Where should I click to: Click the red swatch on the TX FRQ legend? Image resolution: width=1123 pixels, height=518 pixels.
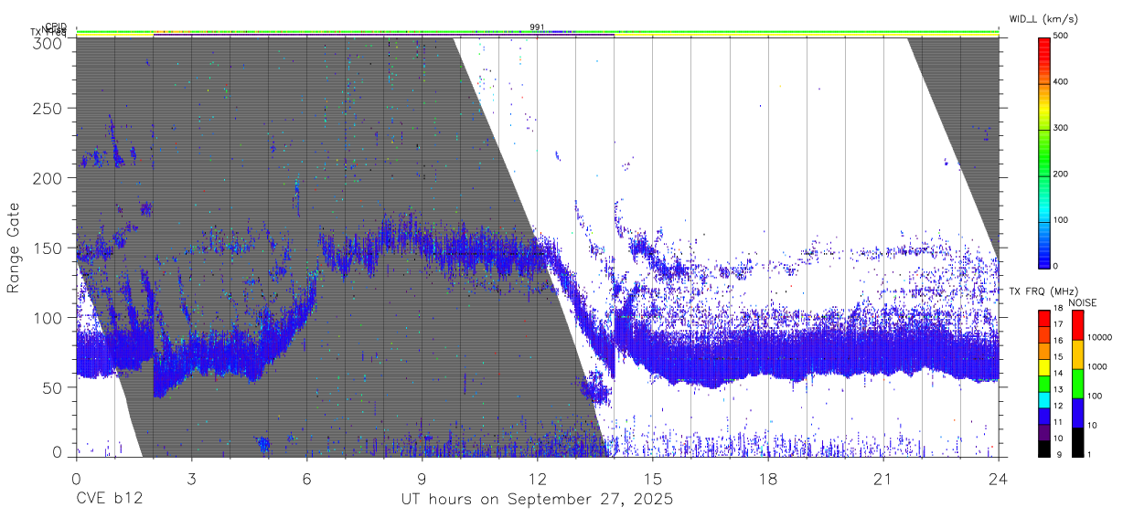1043,318
